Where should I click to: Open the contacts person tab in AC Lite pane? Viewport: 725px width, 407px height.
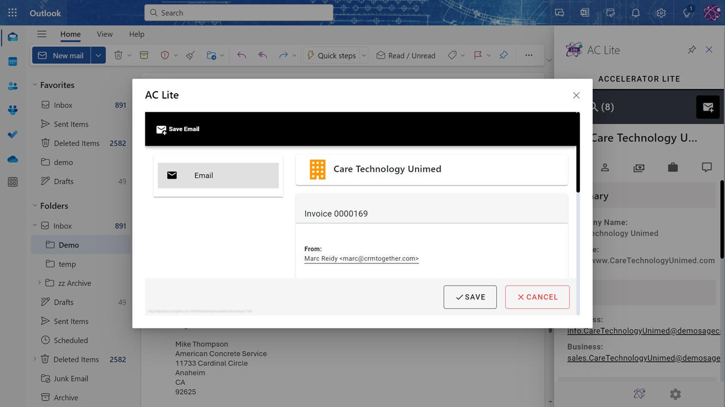[605, 167]
